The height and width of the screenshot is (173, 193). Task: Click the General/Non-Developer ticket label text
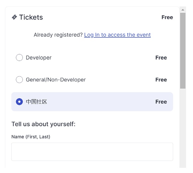coord(56,80)
